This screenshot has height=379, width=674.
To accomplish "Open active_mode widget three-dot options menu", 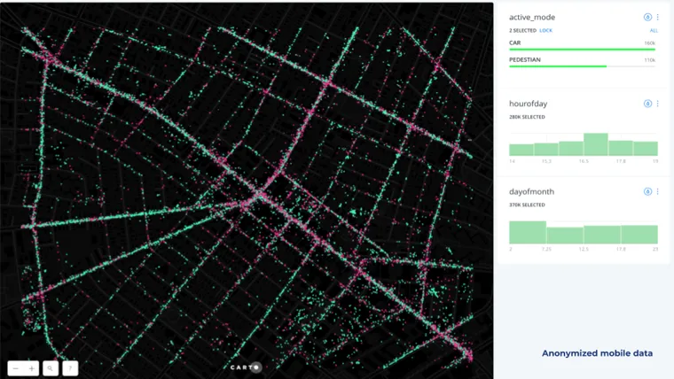I will 658,17.
